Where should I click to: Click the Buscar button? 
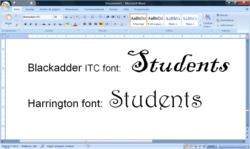click(223, 15)
